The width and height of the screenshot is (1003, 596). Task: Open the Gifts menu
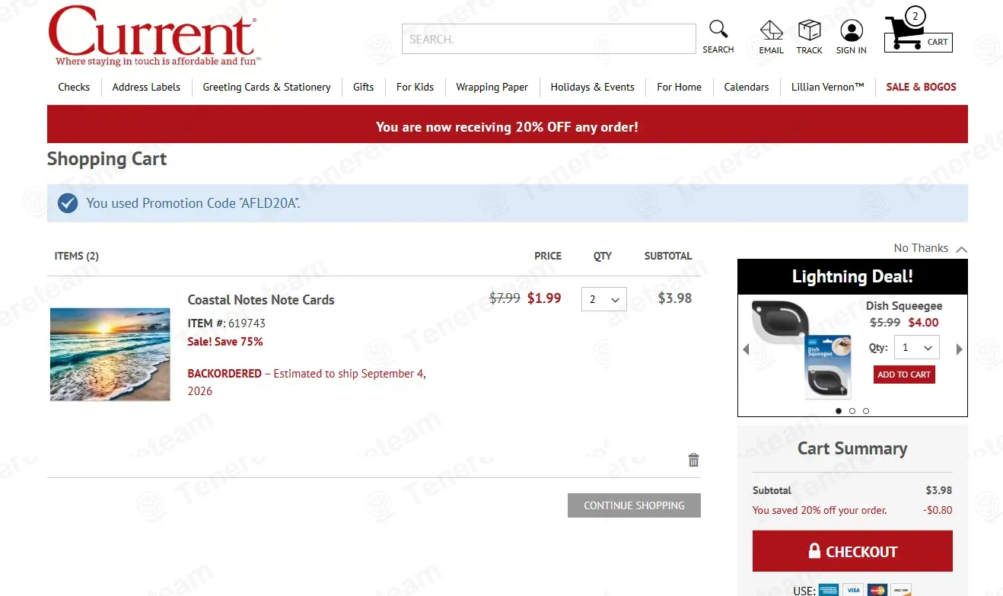click(364, 87)
